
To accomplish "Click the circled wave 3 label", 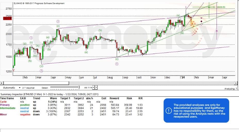I will pyautogui.click(x=58, y=21).
